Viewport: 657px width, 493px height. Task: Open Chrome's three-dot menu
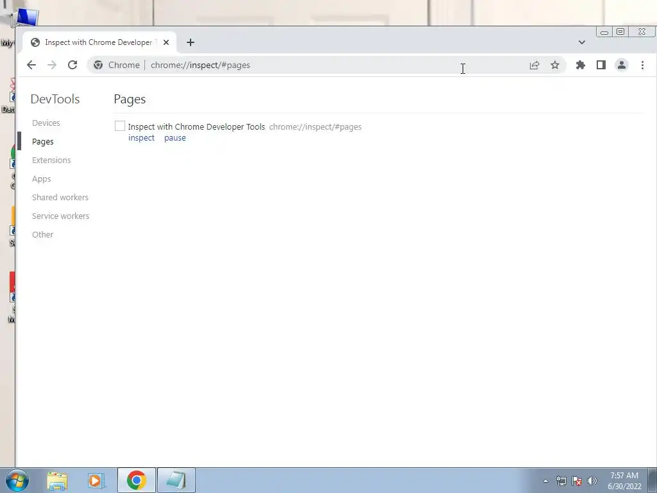click(642, 65)
